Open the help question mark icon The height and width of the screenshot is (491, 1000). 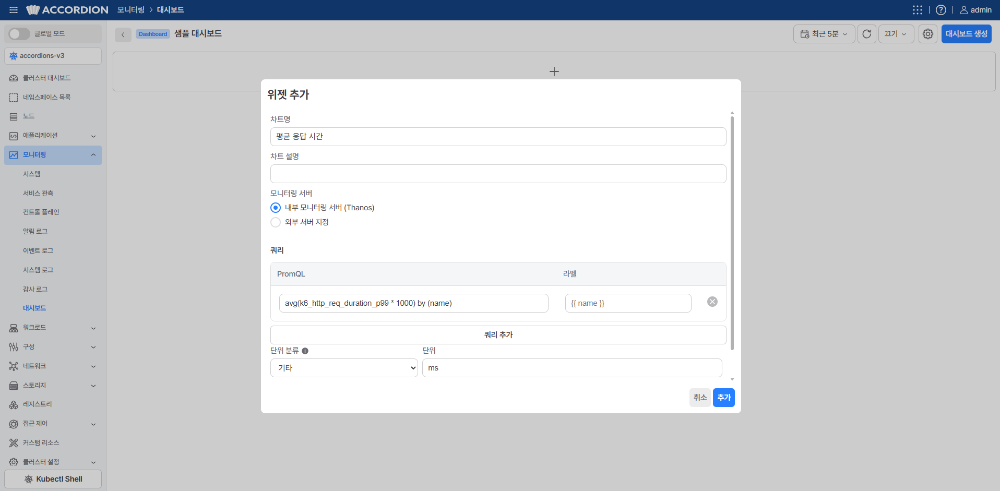pos(941,10)
